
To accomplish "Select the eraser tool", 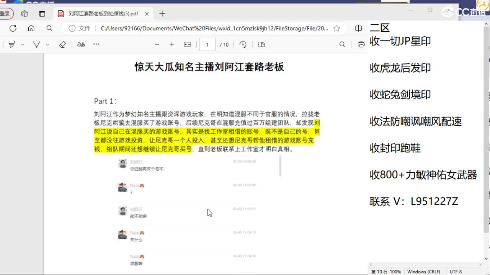I will (x=62, y=44).
